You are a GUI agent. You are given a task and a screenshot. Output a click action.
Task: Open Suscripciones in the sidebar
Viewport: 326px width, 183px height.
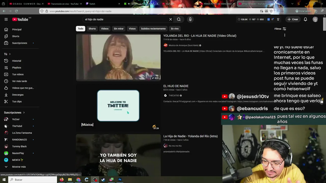point(19,43)
